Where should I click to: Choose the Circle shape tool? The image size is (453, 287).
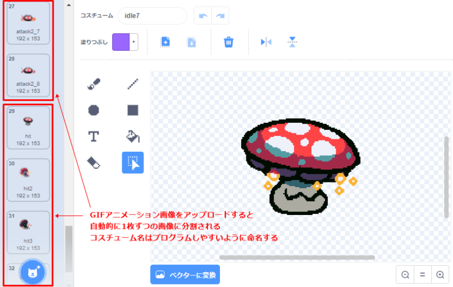(x=94, y=110)
